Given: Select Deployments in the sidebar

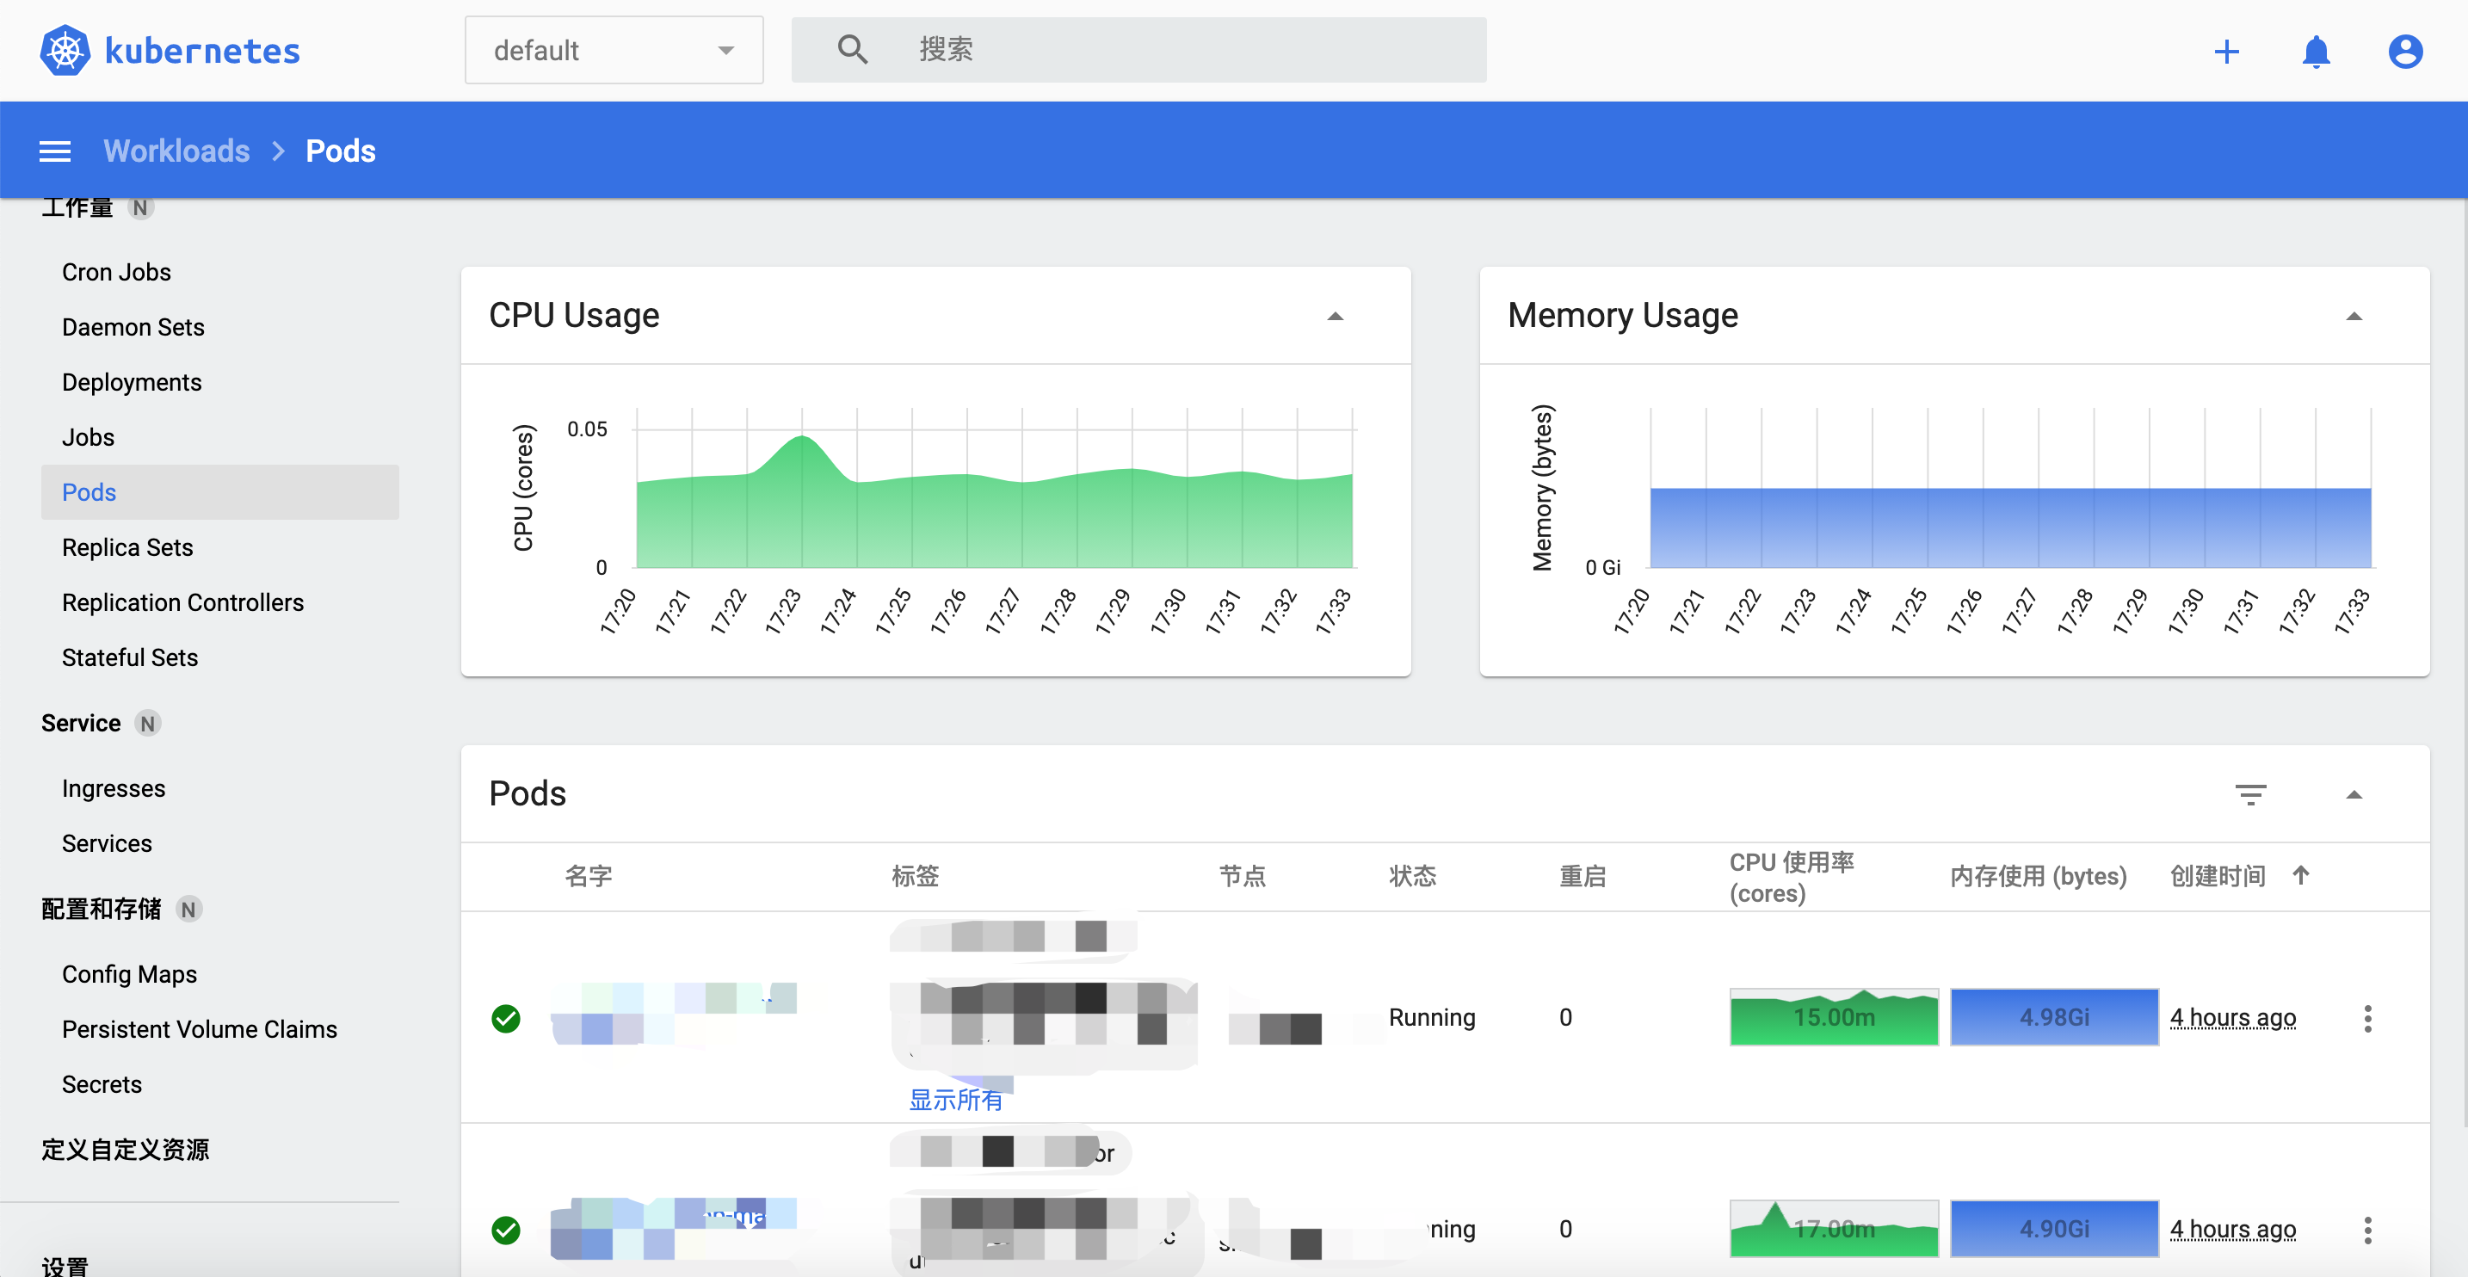Looking at the screenshot, I should click(x=132, y=382).
